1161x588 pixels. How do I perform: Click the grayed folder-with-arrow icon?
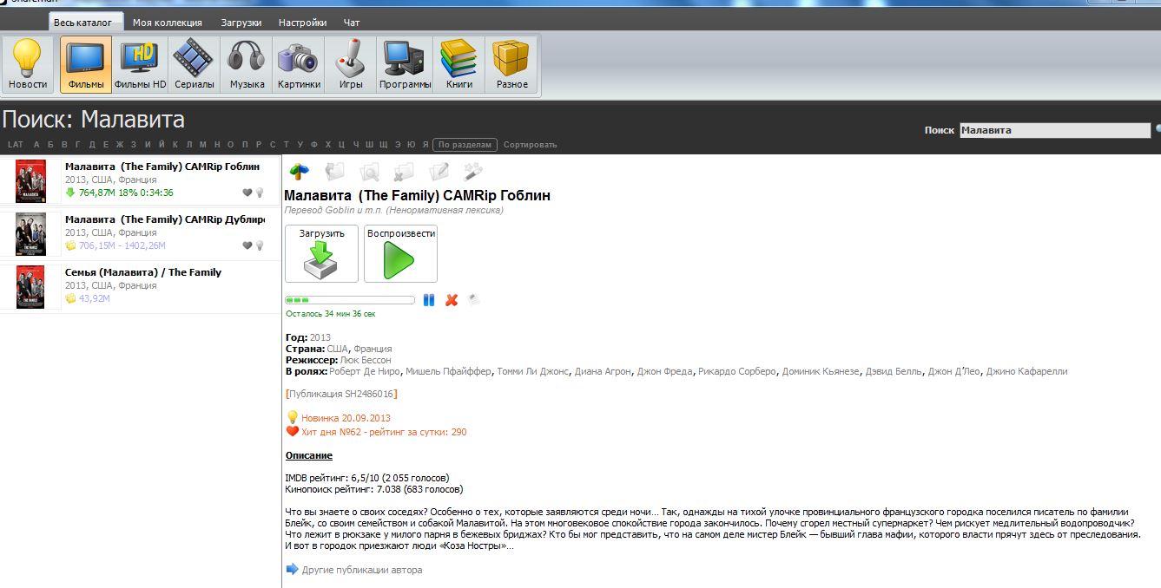coord(334,172)
